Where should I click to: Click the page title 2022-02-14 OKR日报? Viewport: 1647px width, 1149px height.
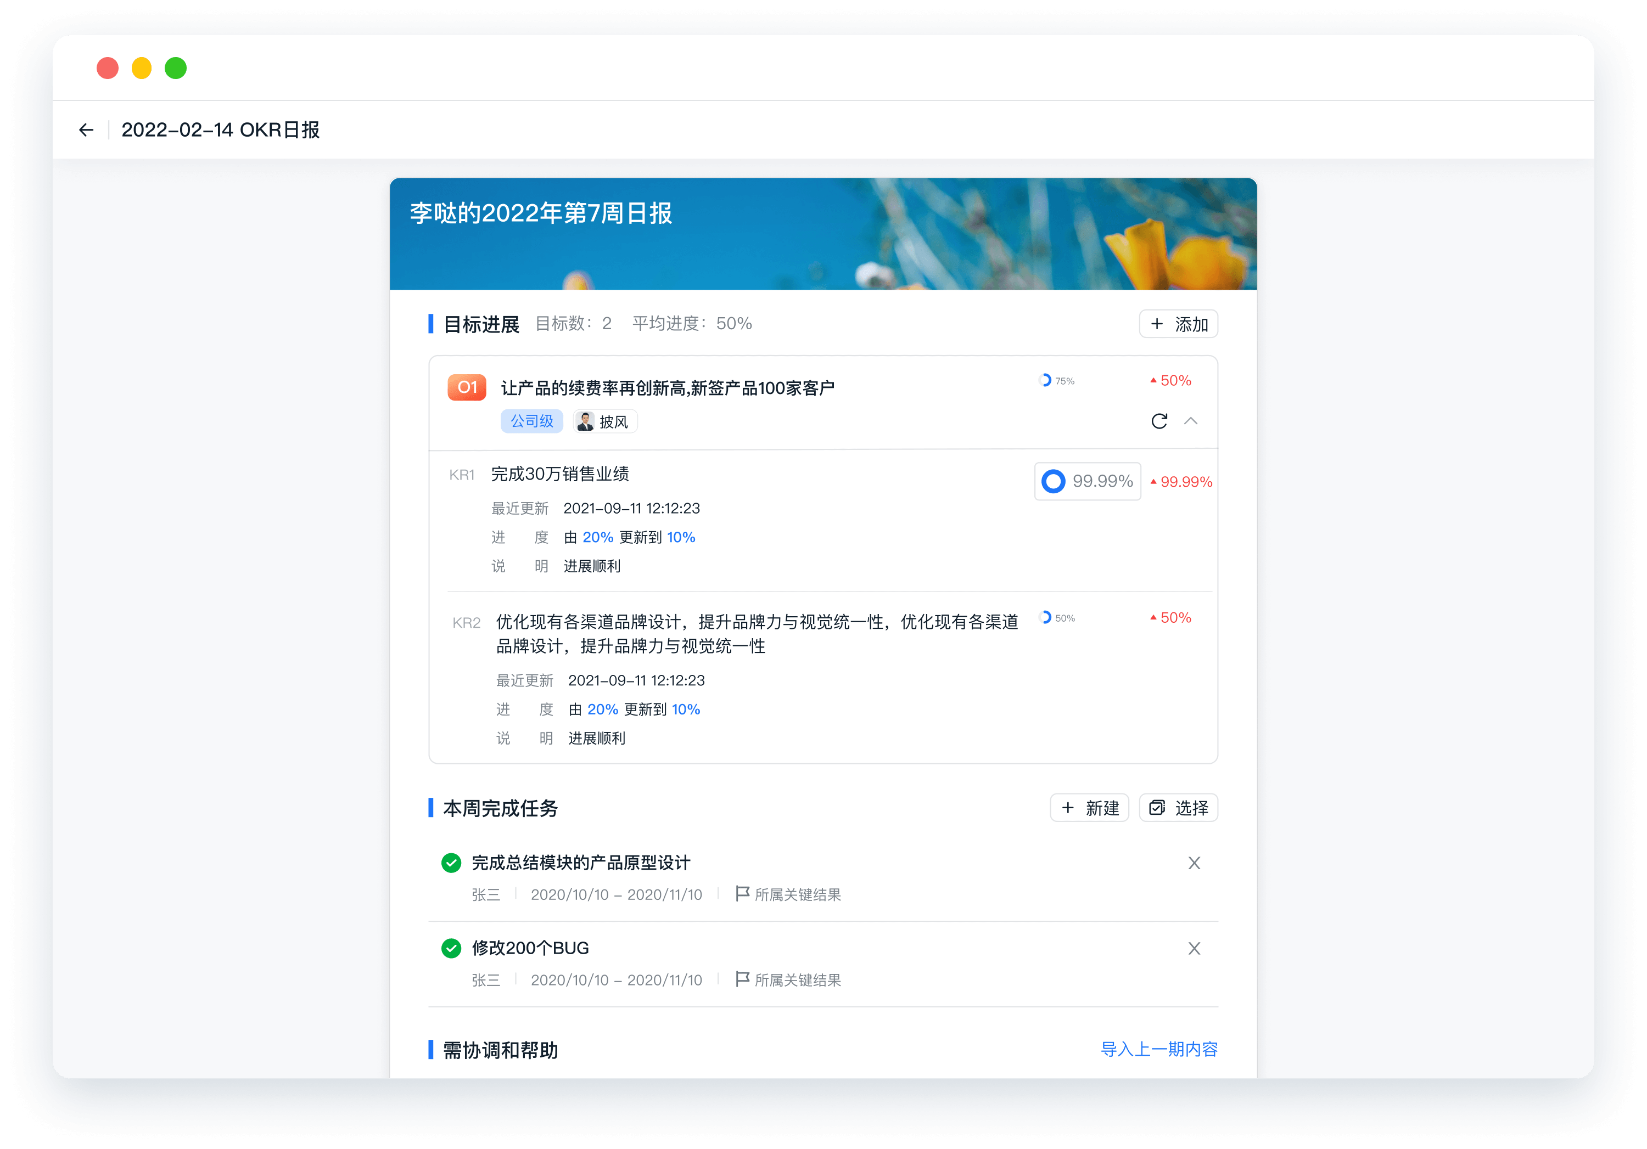[220, 129]
